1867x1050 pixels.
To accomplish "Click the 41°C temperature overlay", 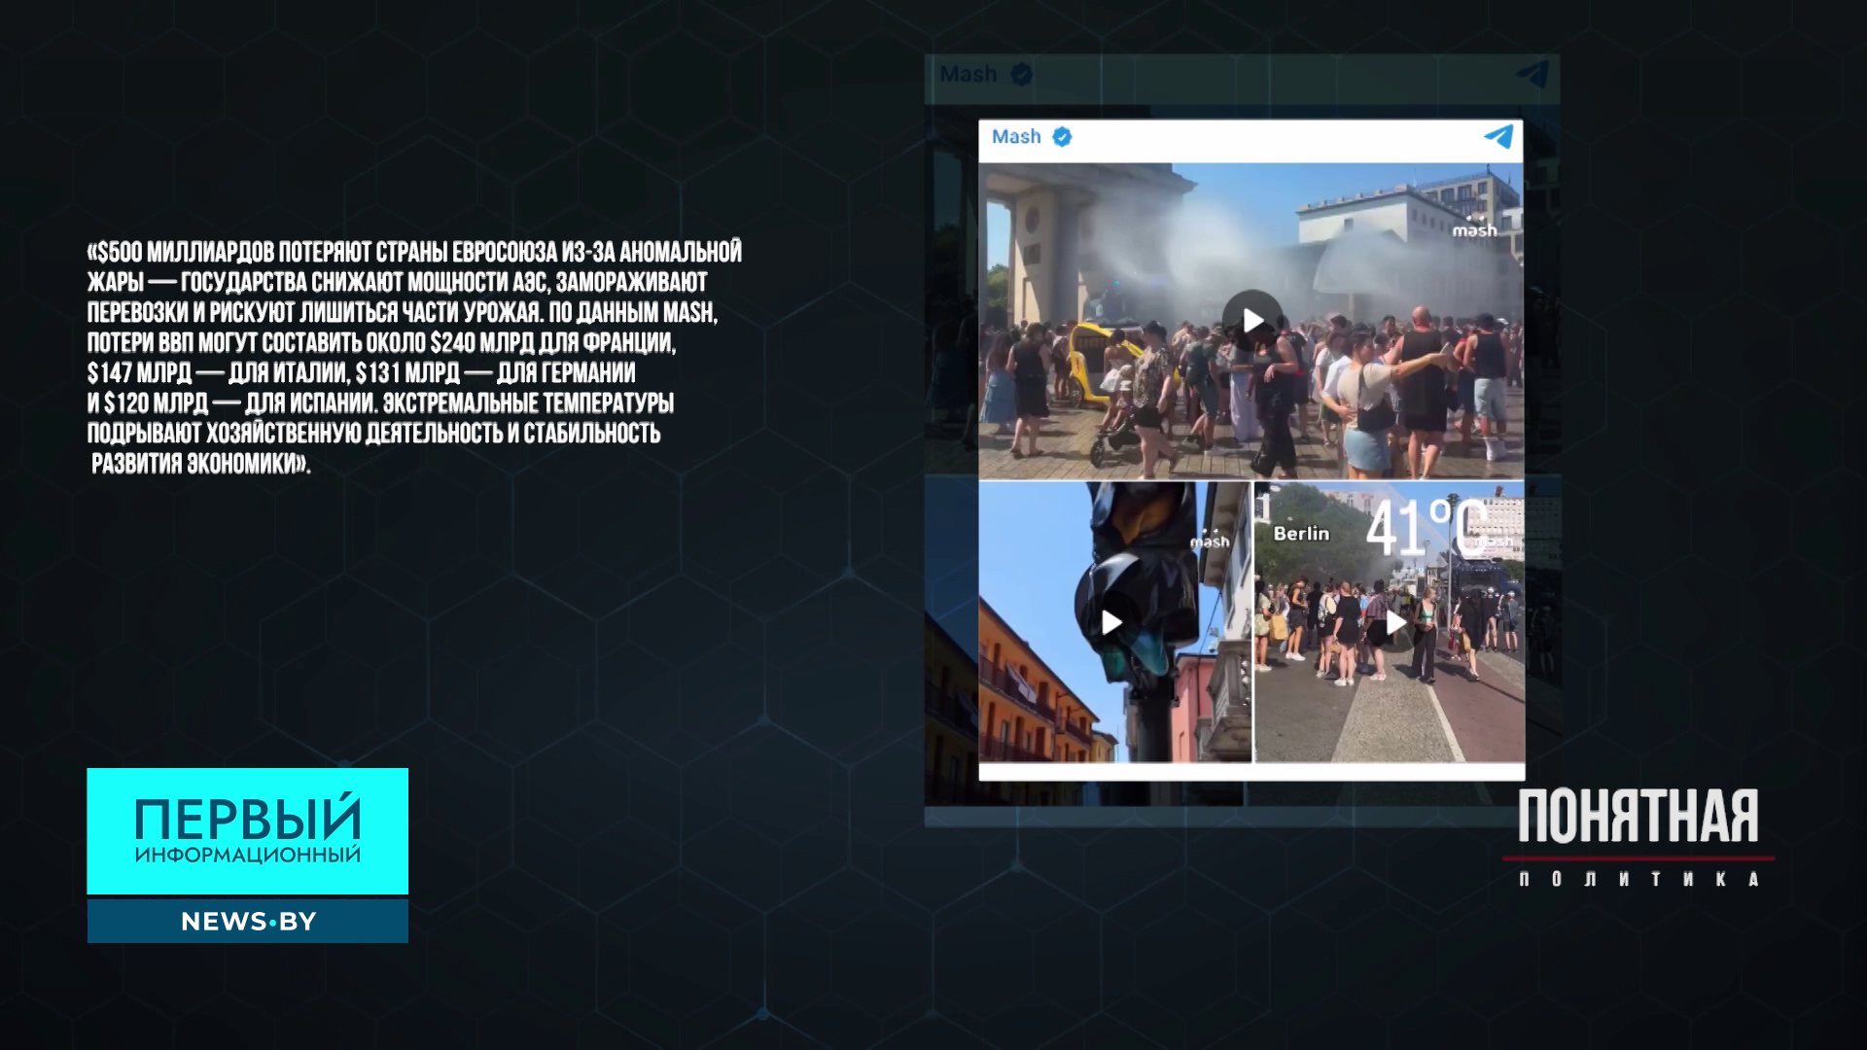I will [x=1426, y=527].
